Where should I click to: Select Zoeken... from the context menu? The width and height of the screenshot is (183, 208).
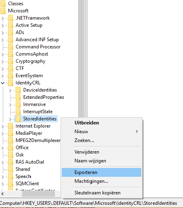(101, 140)
